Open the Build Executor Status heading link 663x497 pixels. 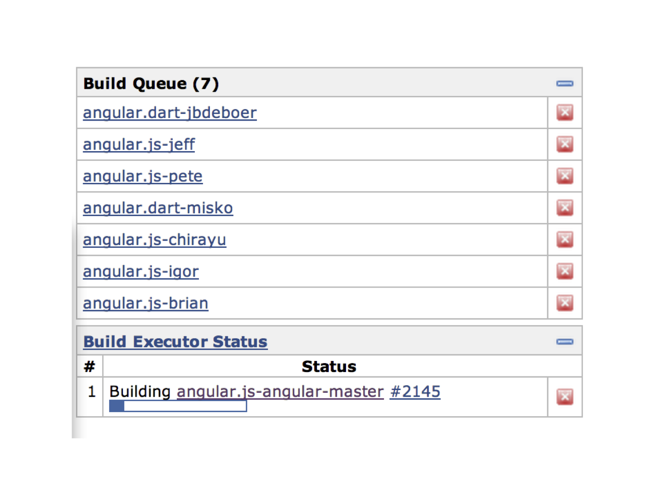click(175, 342)
